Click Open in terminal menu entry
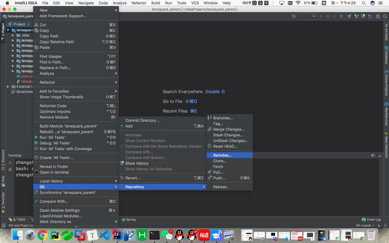This screenshot has height=243, width=389. [76, 172]
